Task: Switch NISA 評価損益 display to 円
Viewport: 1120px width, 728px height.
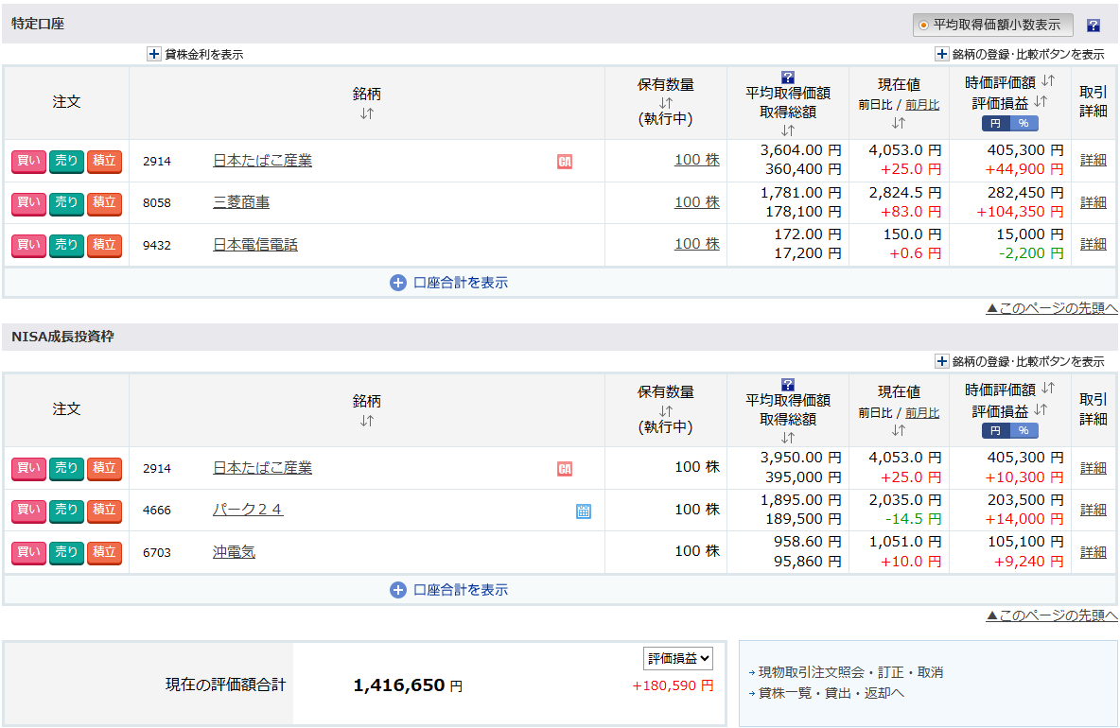Action: point(995,431)
